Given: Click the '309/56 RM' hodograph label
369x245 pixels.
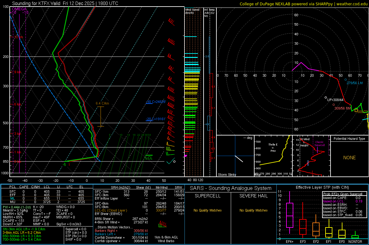Looking at the screenshot, I should tap(343, 108).
